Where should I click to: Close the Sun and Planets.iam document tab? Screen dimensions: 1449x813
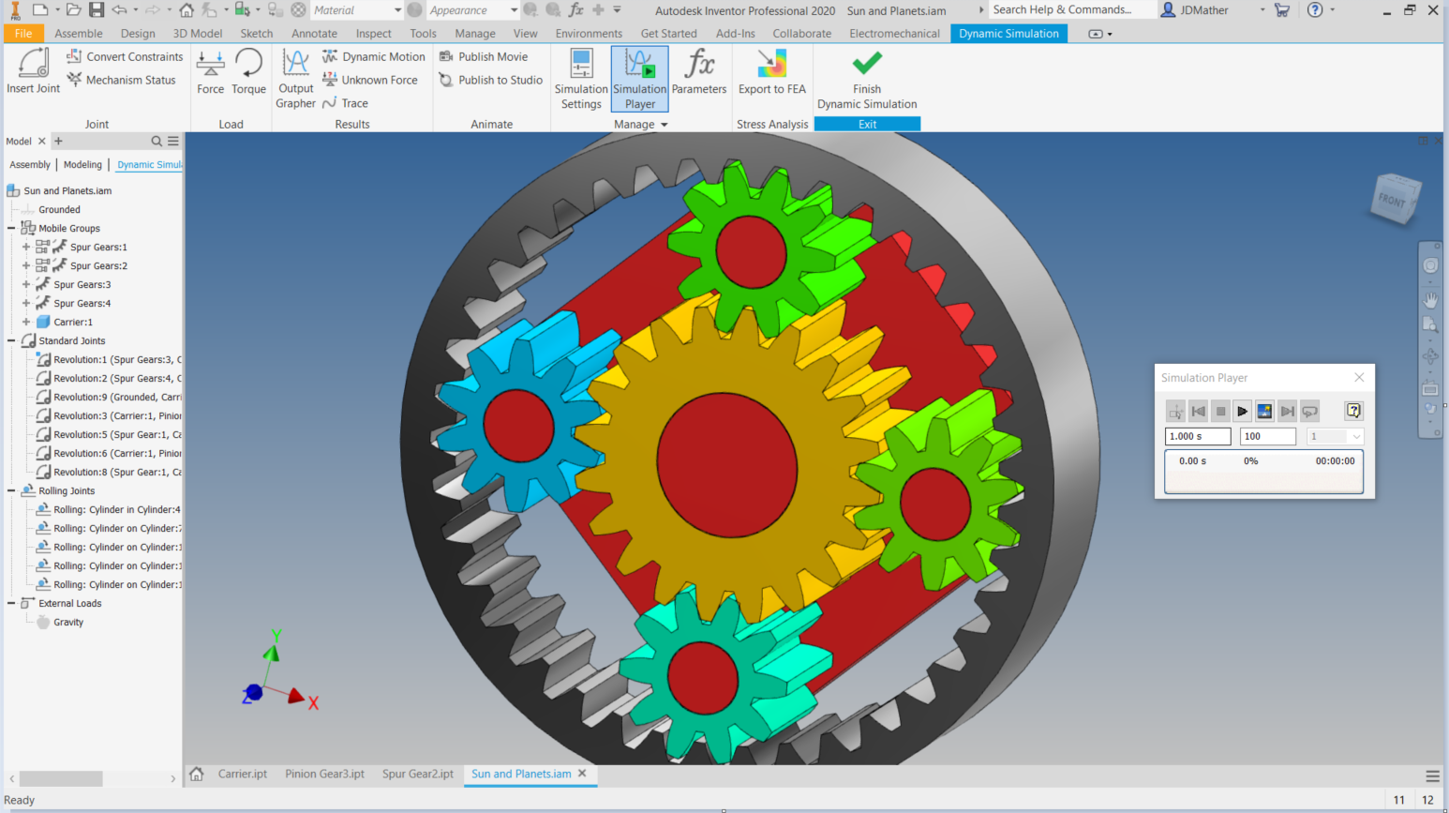pyautogui.click(x=582, y=774)
